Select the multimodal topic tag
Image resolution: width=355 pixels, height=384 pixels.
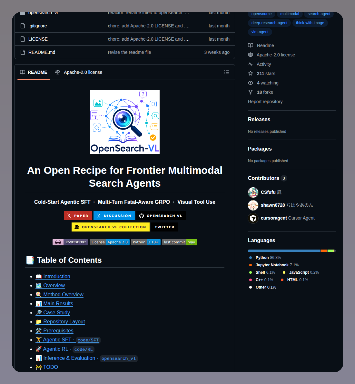point(290,14)
